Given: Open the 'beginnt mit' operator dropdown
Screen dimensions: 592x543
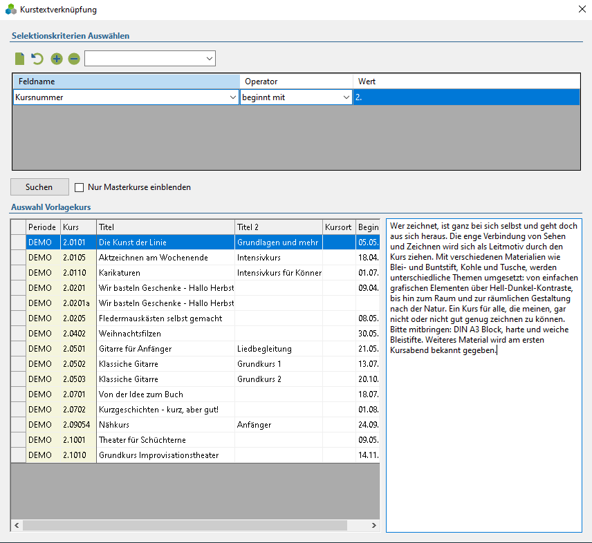Looking at the screenshot, I should (x=346, y=97).
